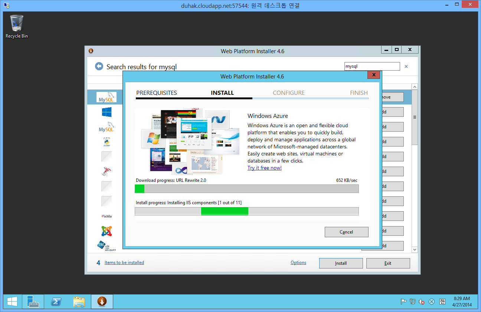The width and height of the screenshot is (481, 312).
Task: Click the Install button in the main window
Action: pos(341,263)
